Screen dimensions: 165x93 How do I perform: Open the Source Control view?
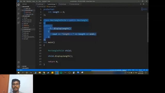point(19,14)
